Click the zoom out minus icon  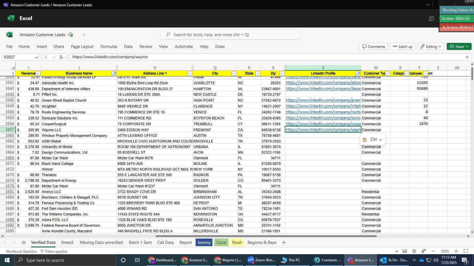433,251
